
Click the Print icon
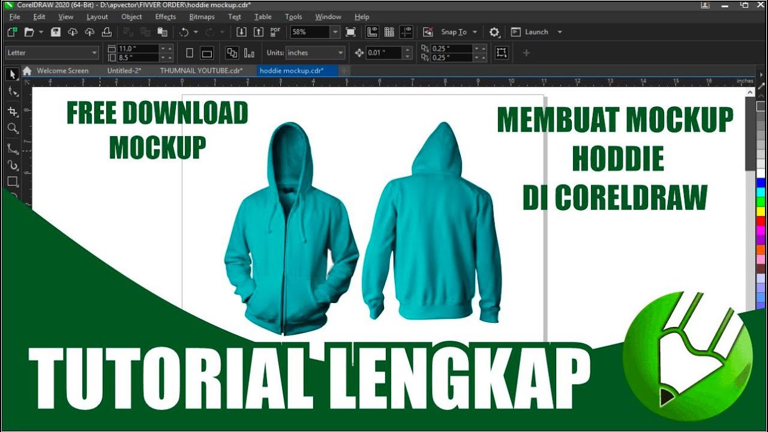106,32
